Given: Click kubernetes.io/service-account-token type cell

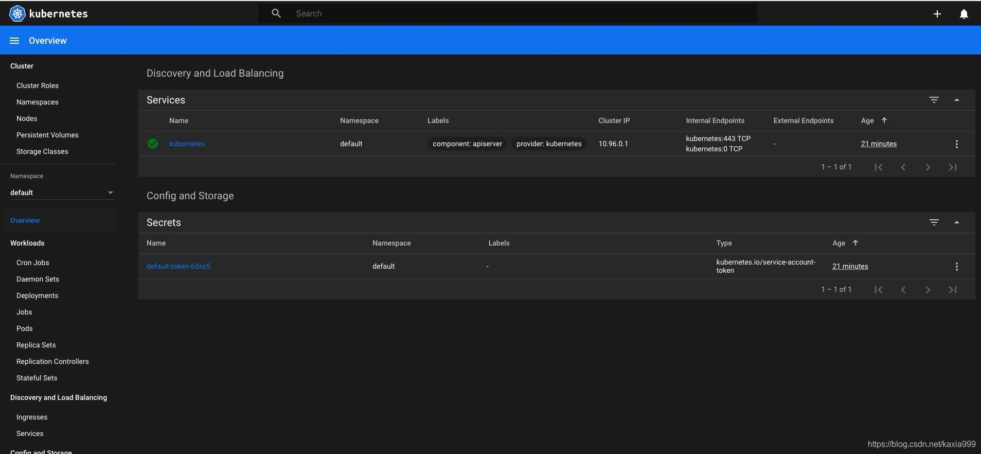Looking at the screenshot, I should [x=766, y=266].
